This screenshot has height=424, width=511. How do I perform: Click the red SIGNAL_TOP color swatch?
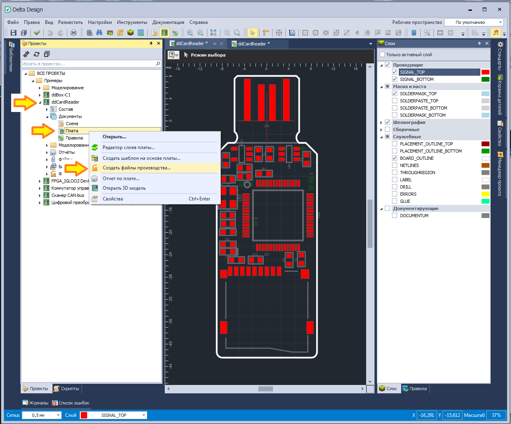pyautogui.click(x=485, y=72)
